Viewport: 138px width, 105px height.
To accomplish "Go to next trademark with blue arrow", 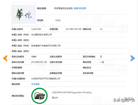I will (x=133, y=58).
